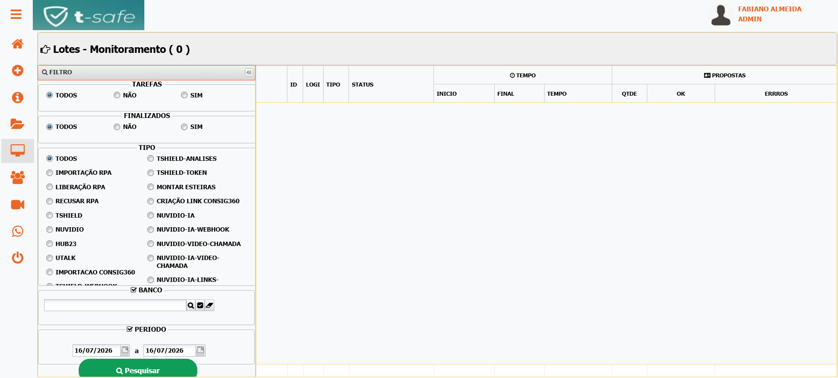Click the power logout icon

(x=17, y=257)
